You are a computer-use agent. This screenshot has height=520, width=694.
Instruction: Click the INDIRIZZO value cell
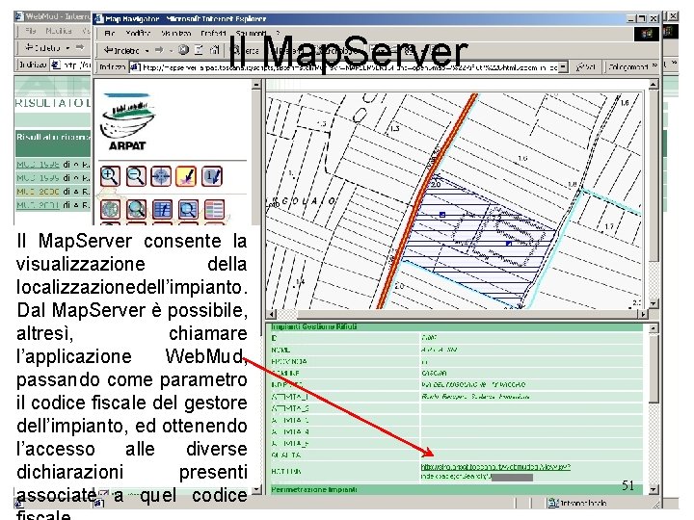[x=531, y=384]
